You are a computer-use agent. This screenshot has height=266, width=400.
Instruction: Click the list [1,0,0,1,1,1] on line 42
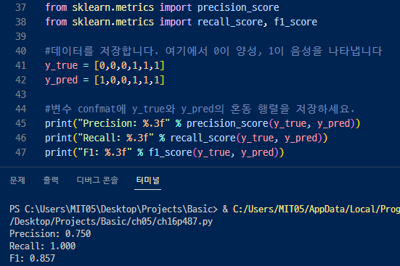pyautogui.click(x=130, y=80)
